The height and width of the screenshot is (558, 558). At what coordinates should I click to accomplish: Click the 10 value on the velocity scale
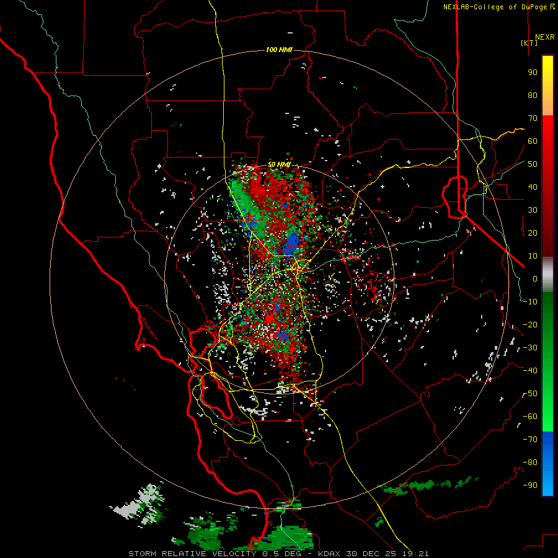click(x=533, y=256)
